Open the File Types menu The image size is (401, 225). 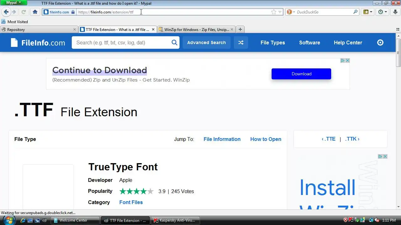[273, 42]
